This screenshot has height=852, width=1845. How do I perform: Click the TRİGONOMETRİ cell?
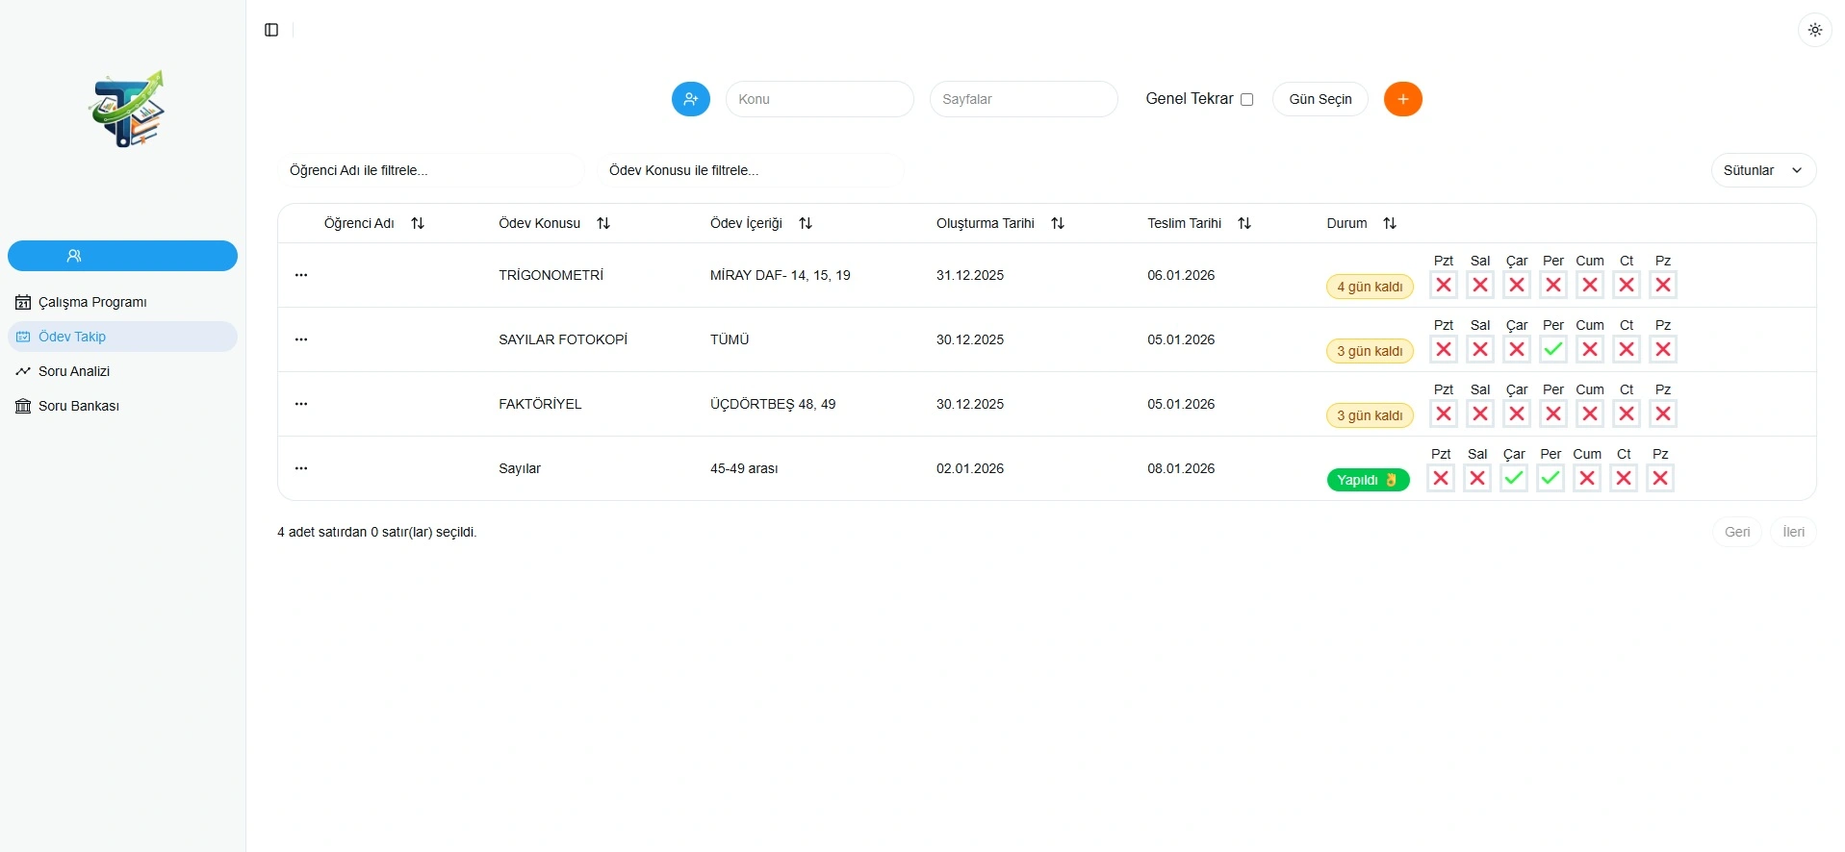[x=551, y=275]
